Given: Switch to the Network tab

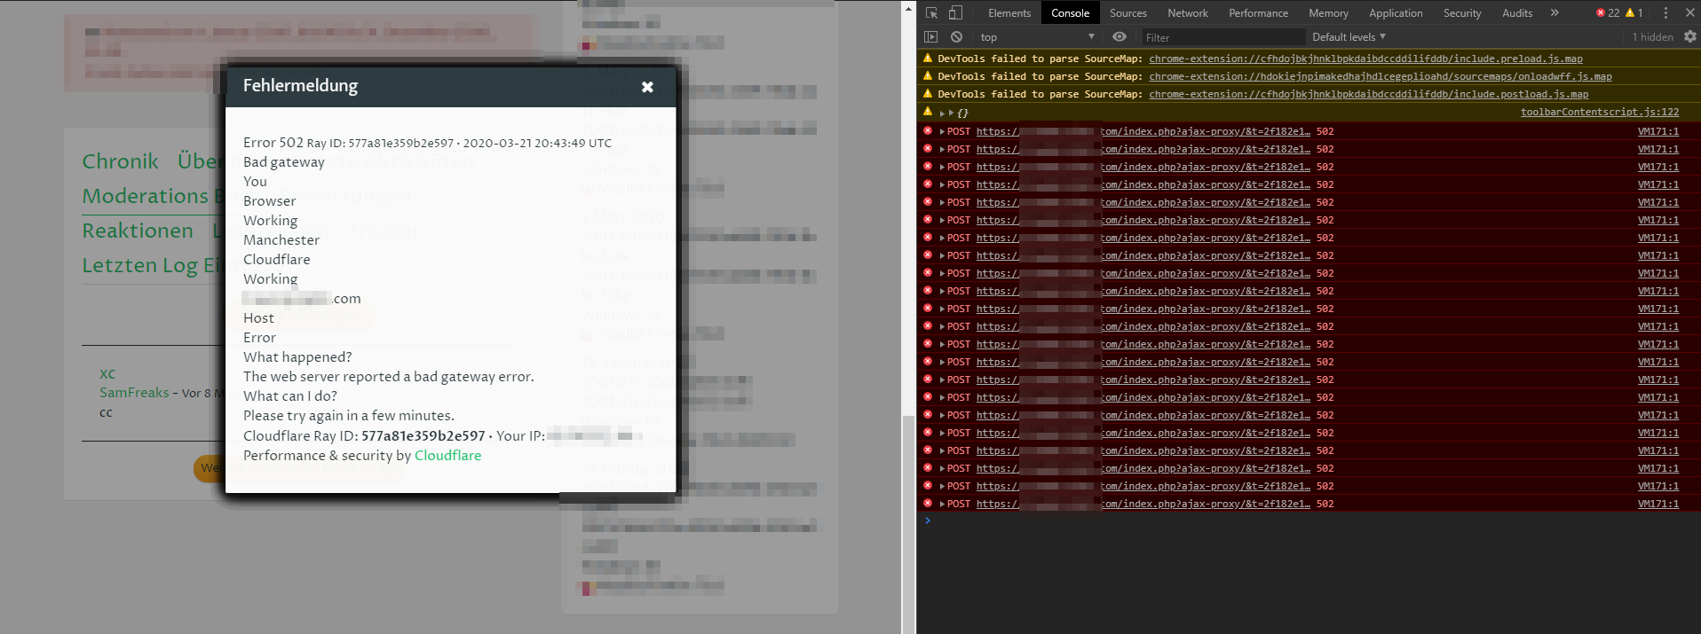Looking at the screenshot, I should click(x=1187, y=12).
